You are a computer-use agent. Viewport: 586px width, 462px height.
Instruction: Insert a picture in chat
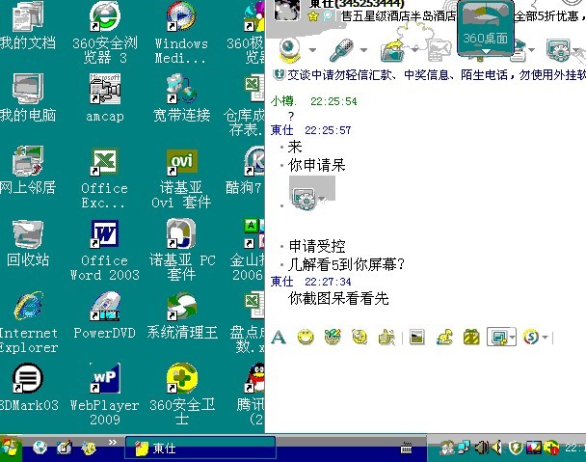click(x=416, y=338)
